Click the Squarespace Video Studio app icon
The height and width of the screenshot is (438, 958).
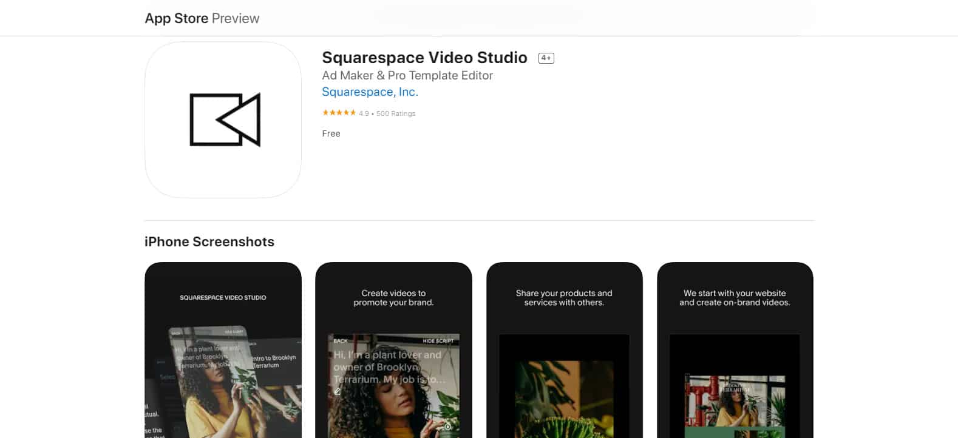pos(223,120)
